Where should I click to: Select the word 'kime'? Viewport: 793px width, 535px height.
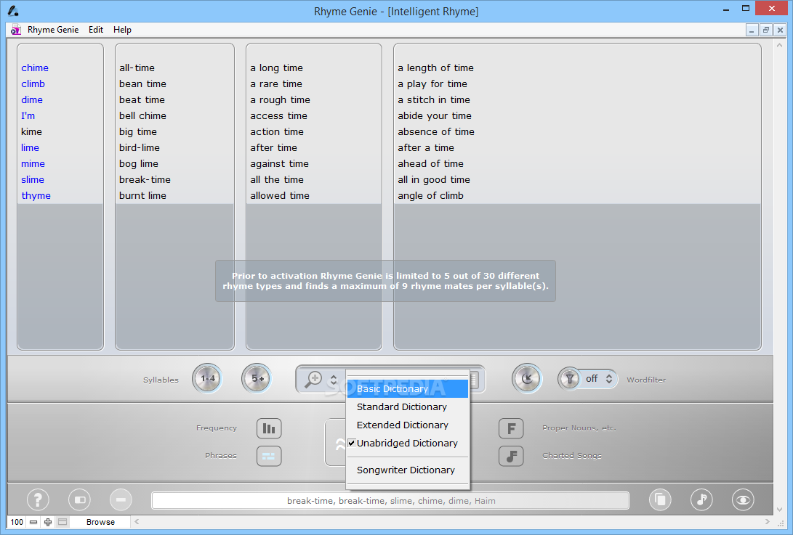tap(31, 132)
